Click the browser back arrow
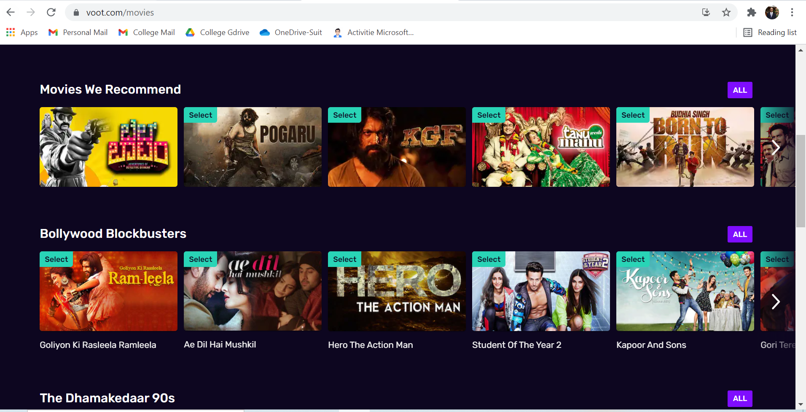 pyautogui.click(x=11, y=12)
